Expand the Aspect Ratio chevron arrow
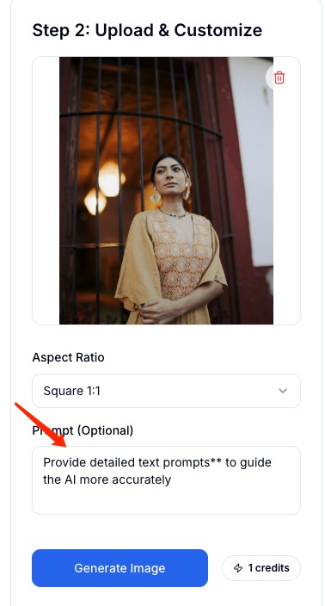Image resolution: width=325 pixels, height=606 pixels. pyautogui.click(x=283, y=391)
